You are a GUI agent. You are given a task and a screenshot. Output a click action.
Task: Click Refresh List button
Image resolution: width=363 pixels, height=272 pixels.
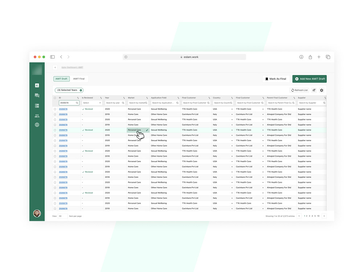[299, 90]
